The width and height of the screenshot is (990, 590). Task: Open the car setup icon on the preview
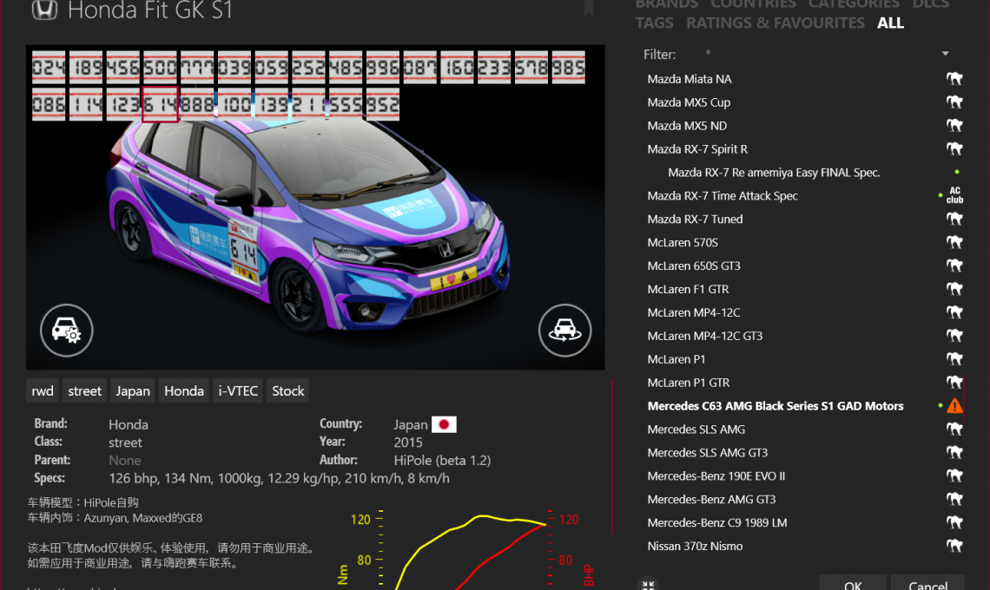66,330
